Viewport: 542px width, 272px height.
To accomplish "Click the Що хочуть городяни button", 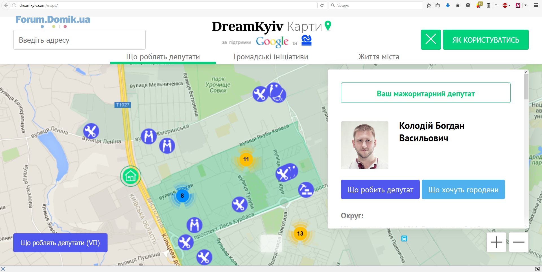I will click(463, 190).
